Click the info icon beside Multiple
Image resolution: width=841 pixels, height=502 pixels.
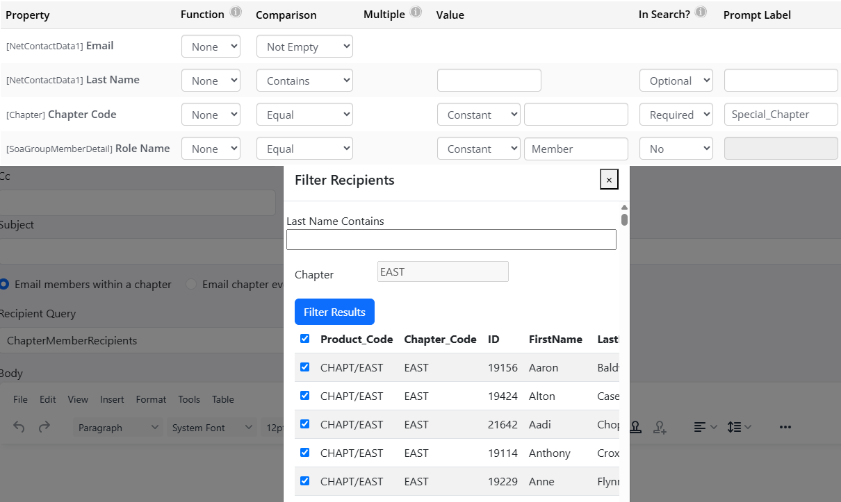[x=416, y=12]
